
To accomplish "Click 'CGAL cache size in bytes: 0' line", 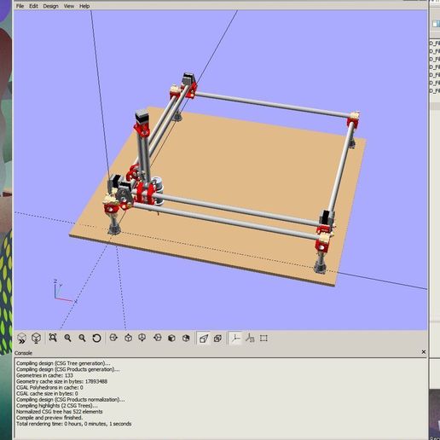I will point(47,393).
